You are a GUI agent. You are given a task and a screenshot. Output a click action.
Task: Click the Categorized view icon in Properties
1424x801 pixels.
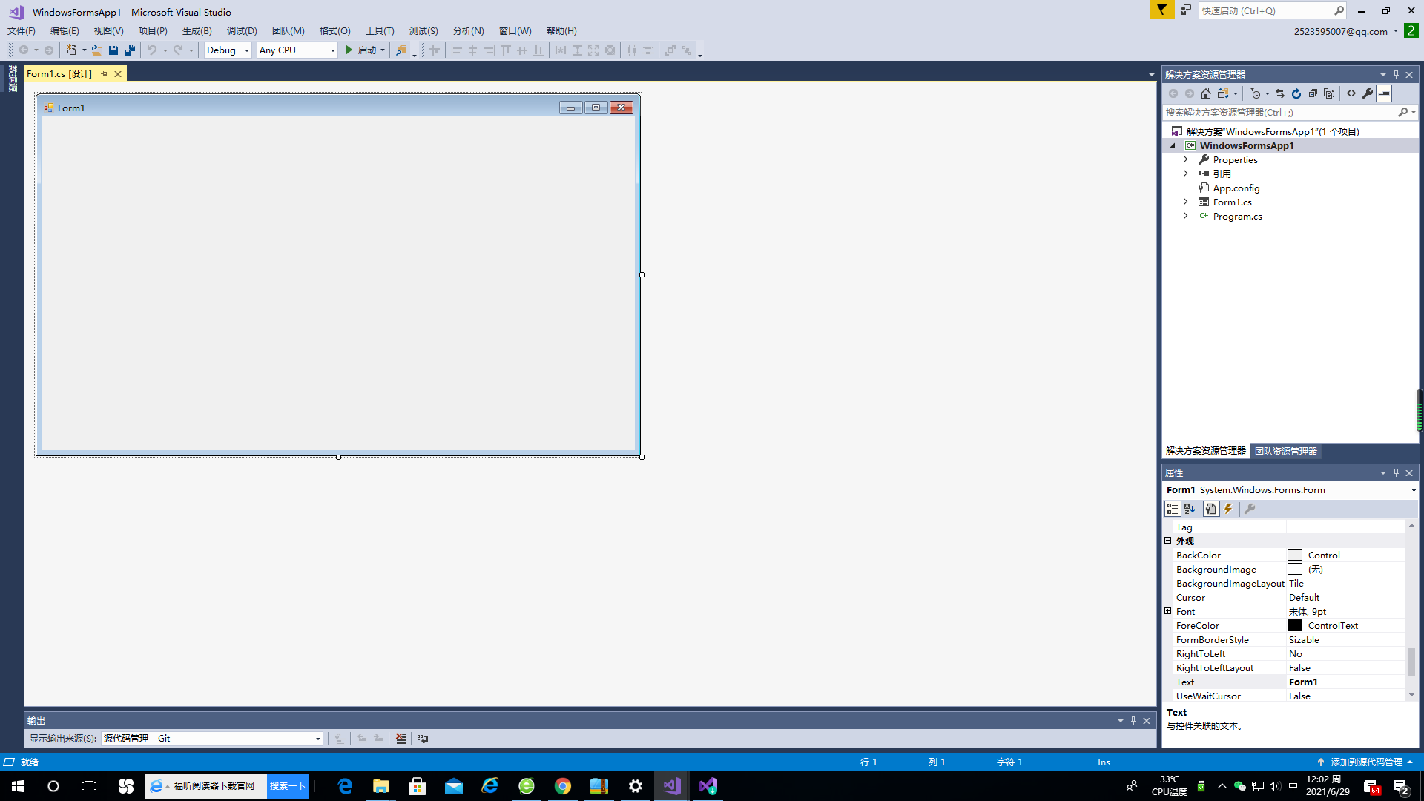pyautogui.click(x=1173, y=509)
